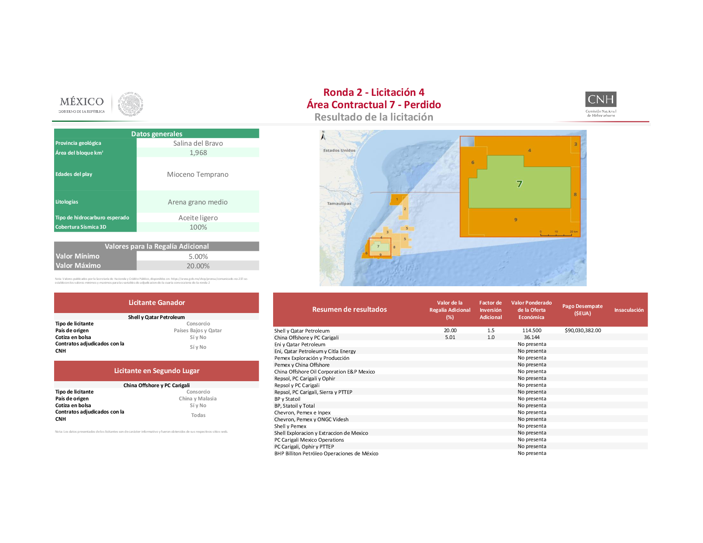Click the CNH logo

point(601,104)
